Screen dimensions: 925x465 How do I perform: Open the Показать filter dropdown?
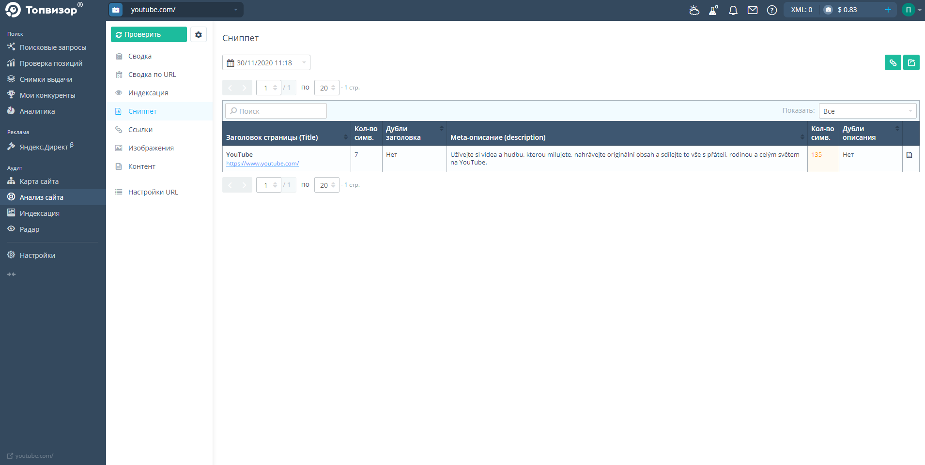point(868,111)
